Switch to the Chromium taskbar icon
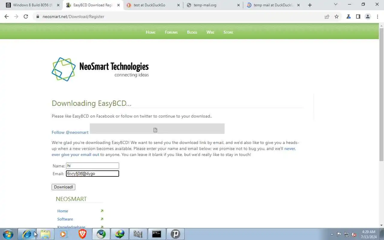This screenshot has height=240, width=384. (x=101, y=234)
